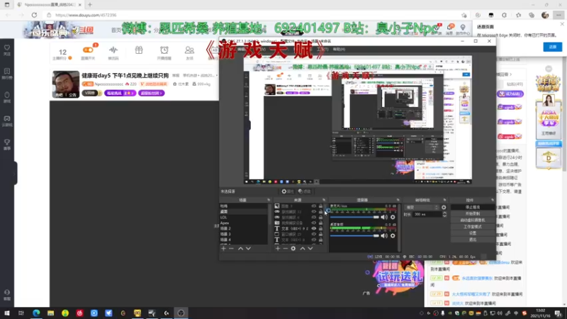567x319 pixels.
Task: Start the virtual camera
Action: (473, 220)
